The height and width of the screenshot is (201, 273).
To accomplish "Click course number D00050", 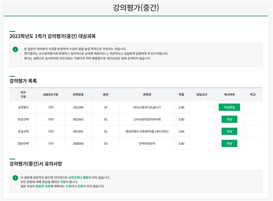I will (78, 144).
